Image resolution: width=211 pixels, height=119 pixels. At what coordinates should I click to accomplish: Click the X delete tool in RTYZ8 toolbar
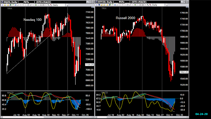[x=145, y=5]
